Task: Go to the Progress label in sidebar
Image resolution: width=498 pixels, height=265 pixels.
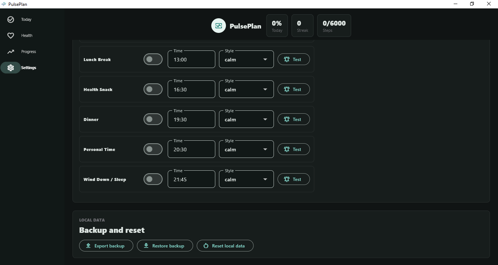Action: 29,52
